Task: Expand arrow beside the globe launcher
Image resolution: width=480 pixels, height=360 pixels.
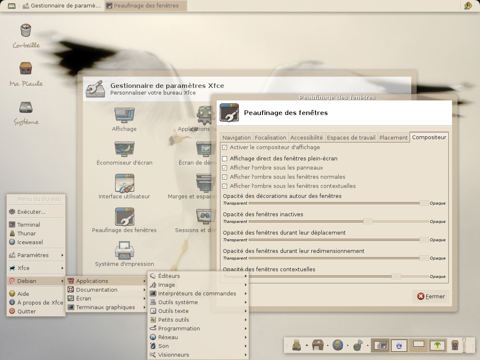Action: coord(347,345)
